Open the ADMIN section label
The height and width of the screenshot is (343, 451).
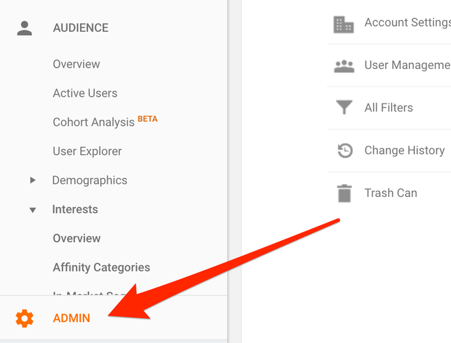pos(71,318)
